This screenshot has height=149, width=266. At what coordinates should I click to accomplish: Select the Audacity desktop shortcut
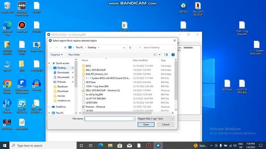(37, 85)
